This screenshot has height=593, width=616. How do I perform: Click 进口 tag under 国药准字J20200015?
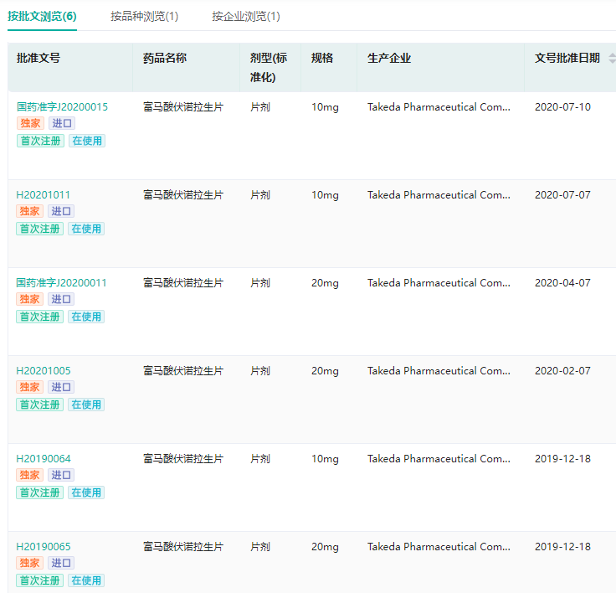pyautogui.click(x=62, y=123)
